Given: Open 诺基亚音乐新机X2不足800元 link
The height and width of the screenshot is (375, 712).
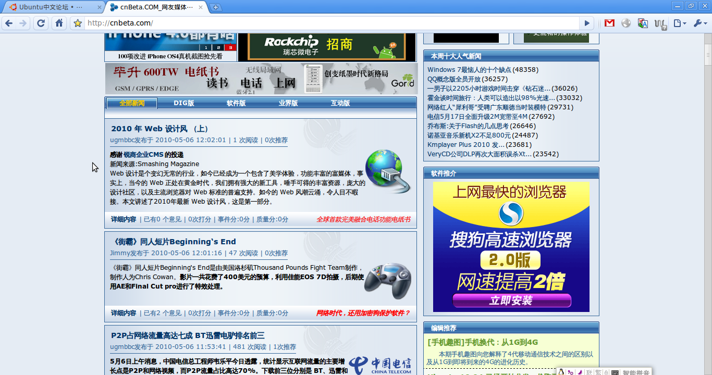Looking at the screenshot, I should 469,135.
